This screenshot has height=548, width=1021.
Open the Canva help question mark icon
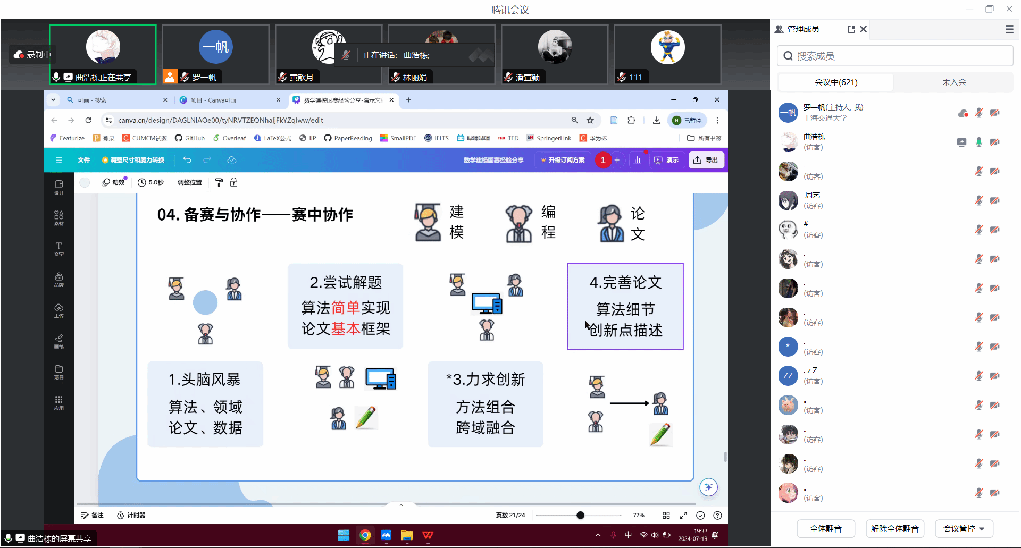pos(717,515)
